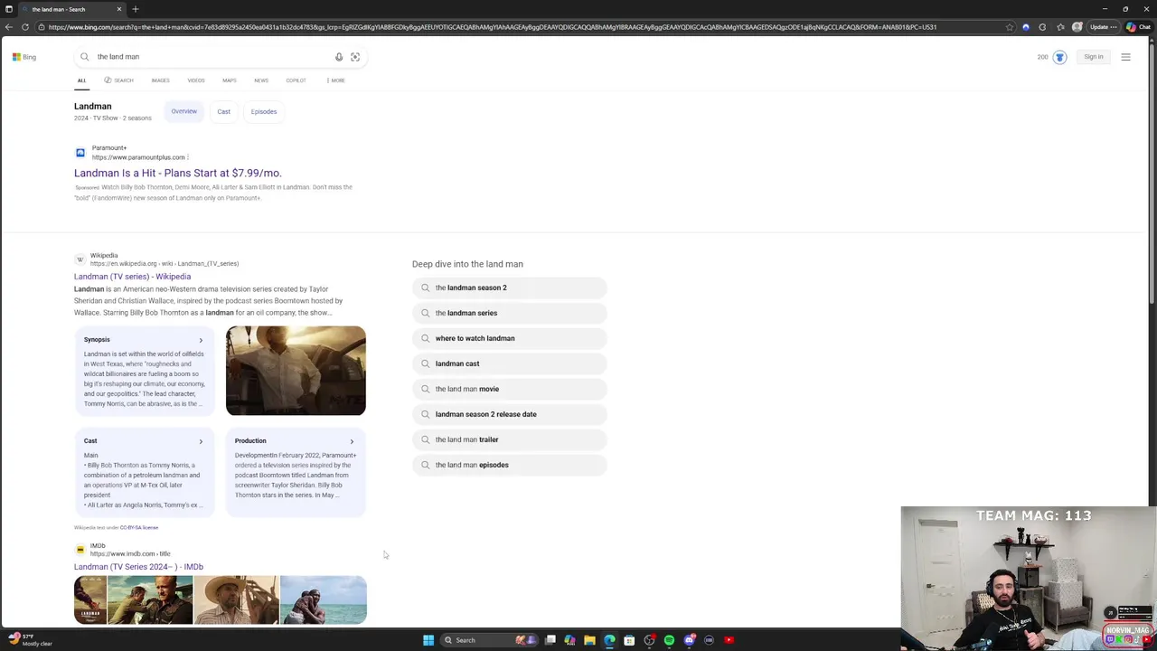
Task: Open a new browser tab
Action: point(136,9)
